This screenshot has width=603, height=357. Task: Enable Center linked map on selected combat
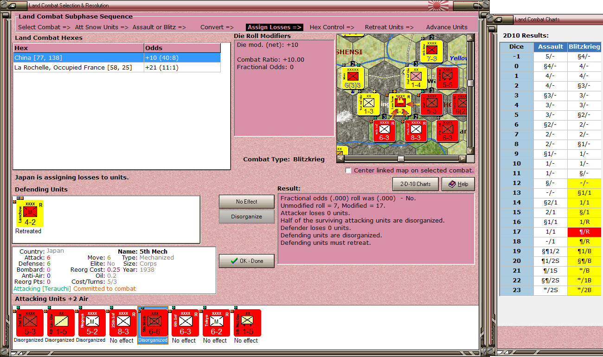[x=348, y=171]
